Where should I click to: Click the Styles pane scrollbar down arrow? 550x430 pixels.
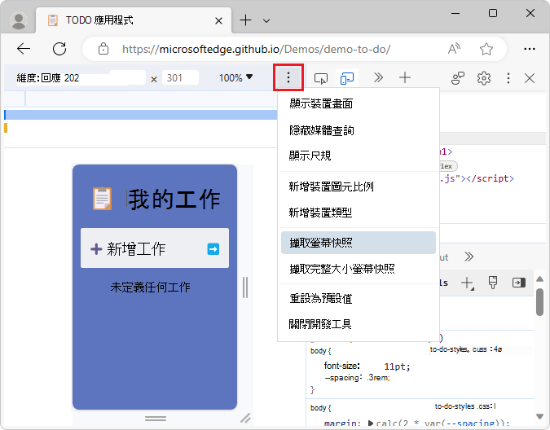[540, 416]
